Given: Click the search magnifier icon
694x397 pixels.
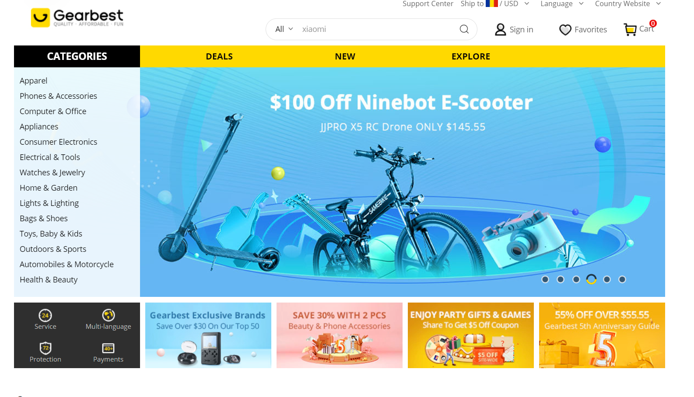Looking at the screenshot, I should tap(464, 29).
